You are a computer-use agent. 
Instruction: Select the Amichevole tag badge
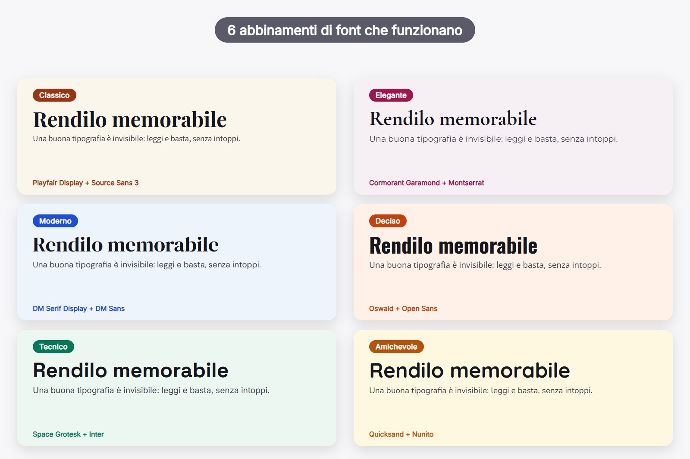396,347
